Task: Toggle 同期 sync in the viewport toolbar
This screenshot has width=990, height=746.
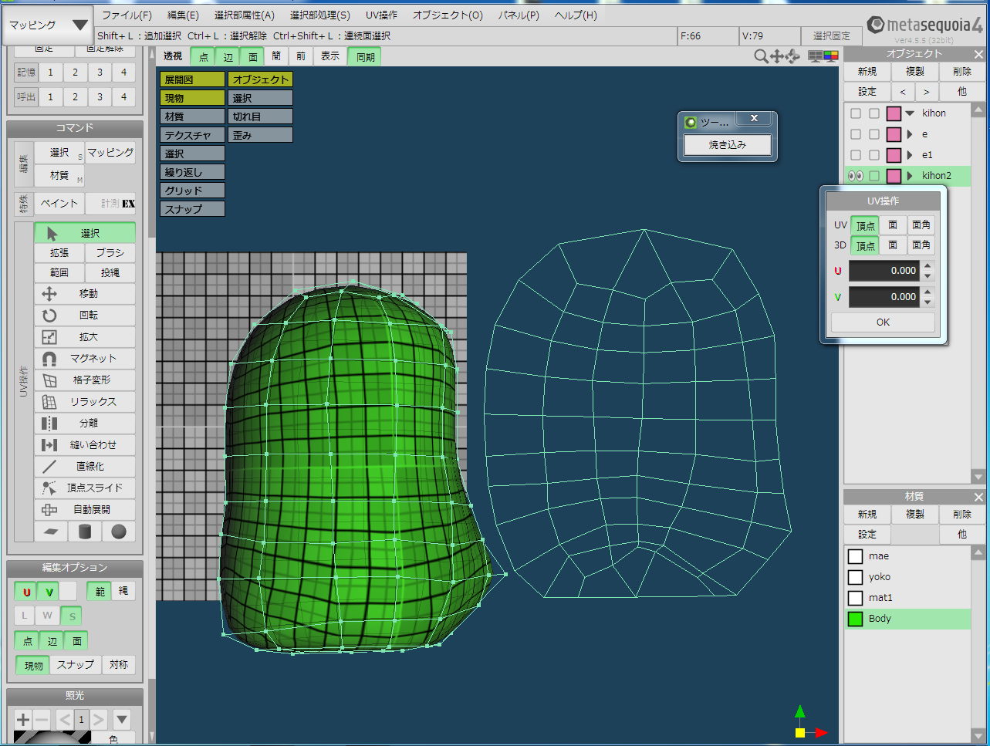Action: pos(364,56)
